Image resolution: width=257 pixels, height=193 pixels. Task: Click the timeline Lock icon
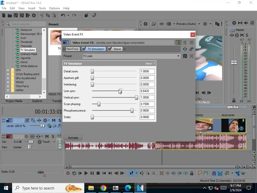click(x=191, y=173)
